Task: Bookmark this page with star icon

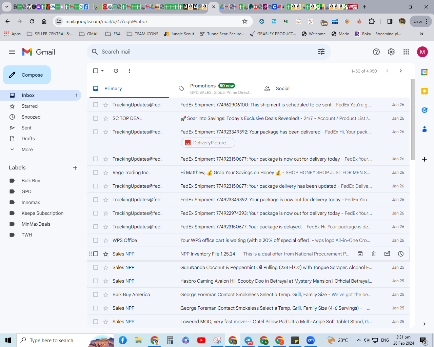Action: tap(245, 21)
